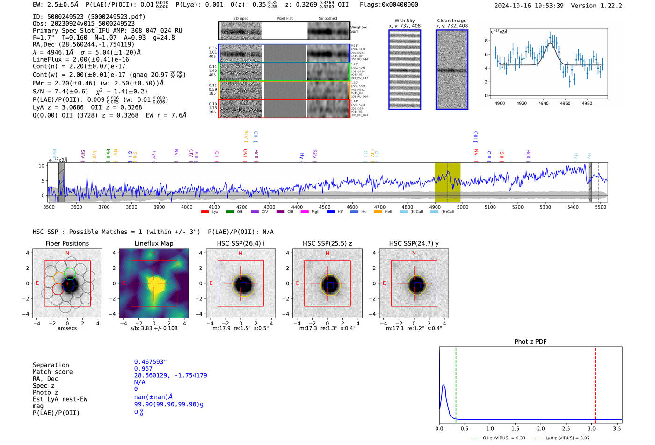The height and width of the screenshot is (445, 655).
Task: Click the green OII legend swatch
Action: [230, 212]
